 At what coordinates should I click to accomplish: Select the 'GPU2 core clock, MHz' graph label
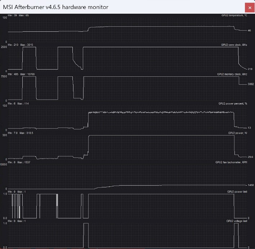click(234, 45)
